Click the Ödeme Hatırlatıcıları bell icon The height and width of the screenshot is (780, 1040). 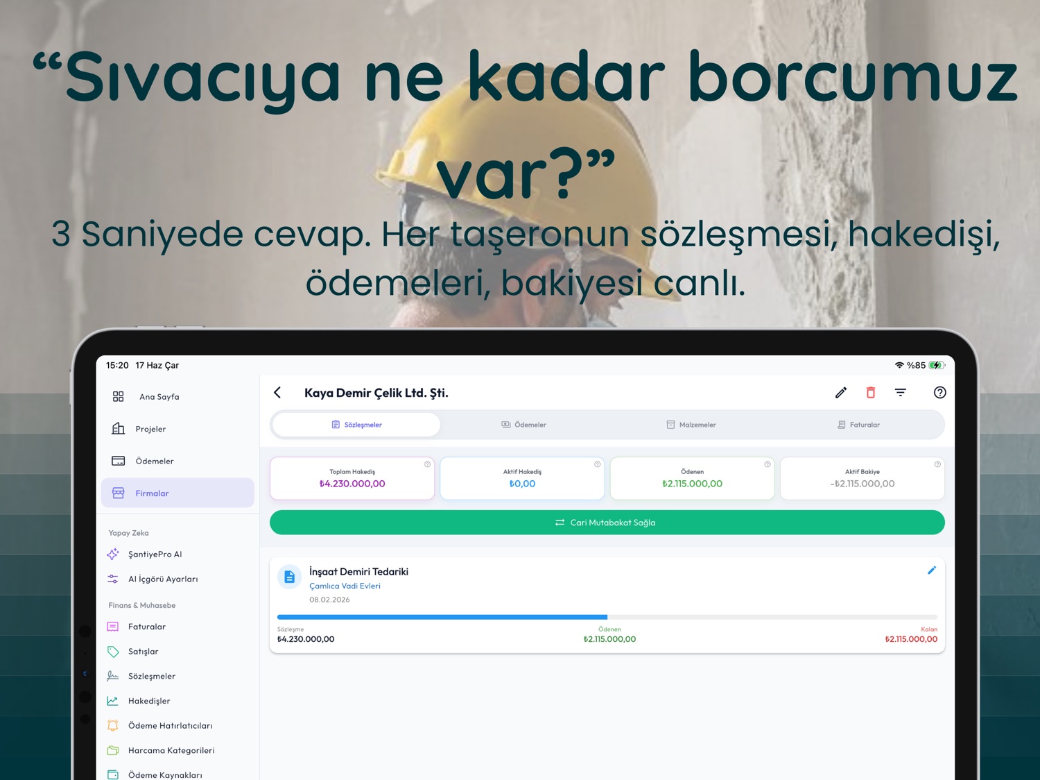113,726
